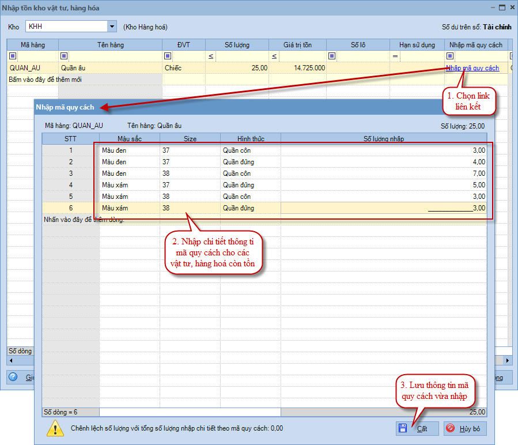
Task: Click the Nhập mã quy cách filter icon
Action: click(x=450, y=56)
